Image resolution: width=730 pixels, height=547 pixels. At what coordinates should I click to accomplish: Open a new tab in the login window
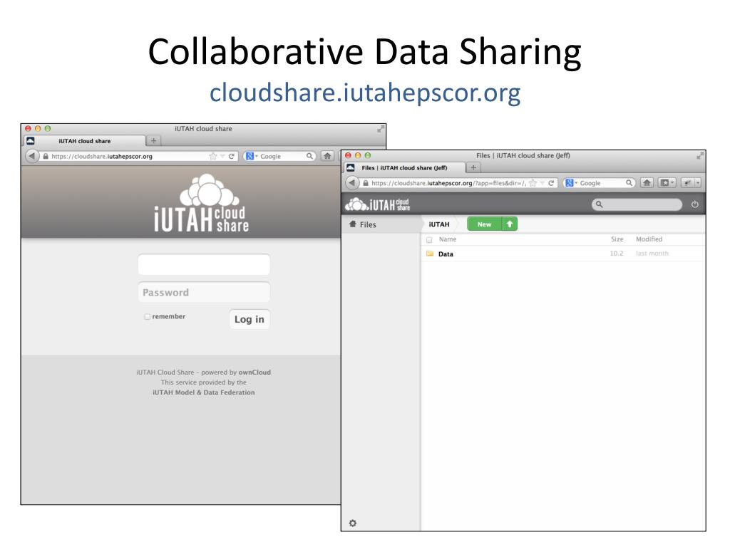[154, 140]
